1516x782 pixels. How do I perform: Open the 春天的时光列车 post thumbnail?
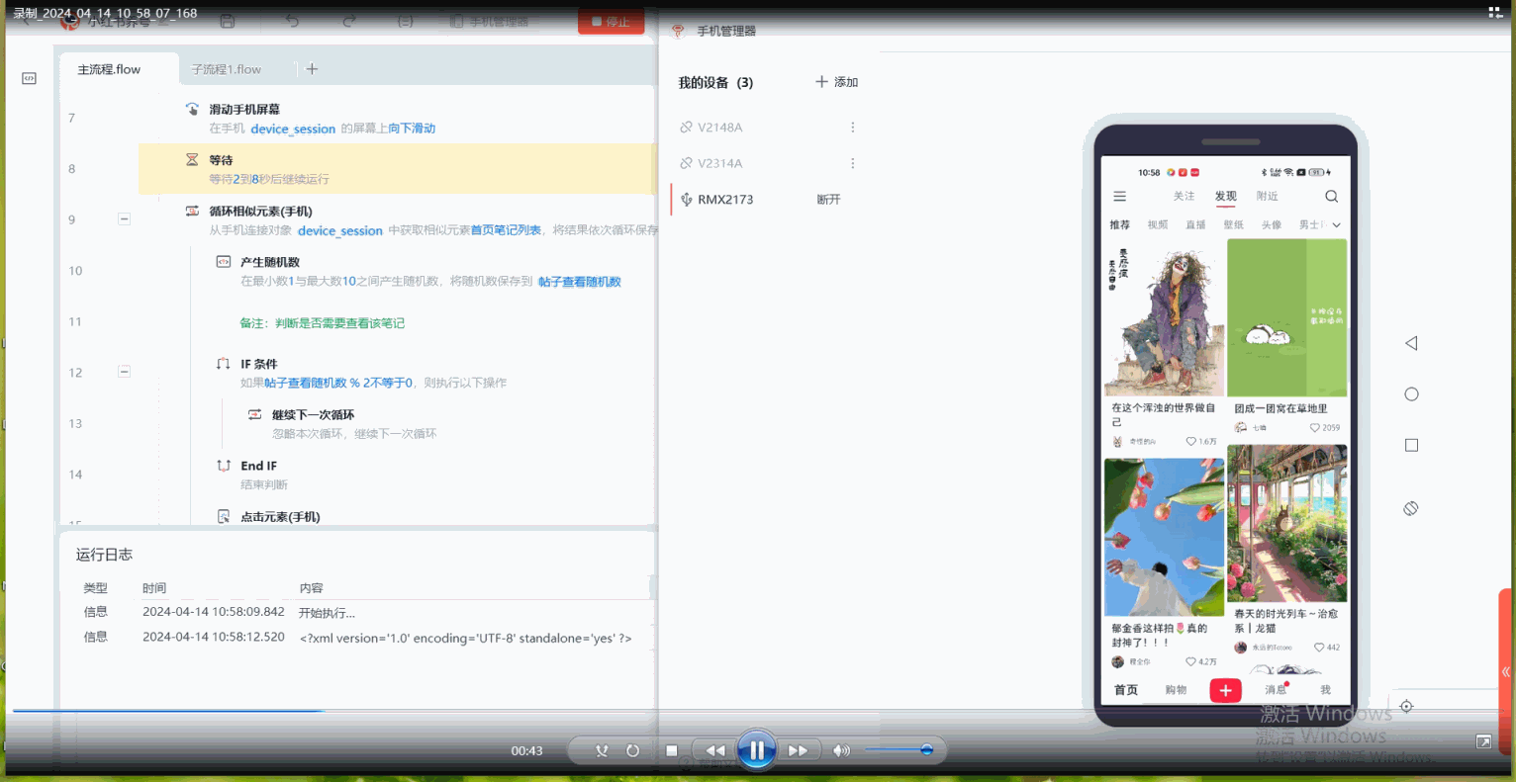pyautogui.click(x=1286, y=523)
